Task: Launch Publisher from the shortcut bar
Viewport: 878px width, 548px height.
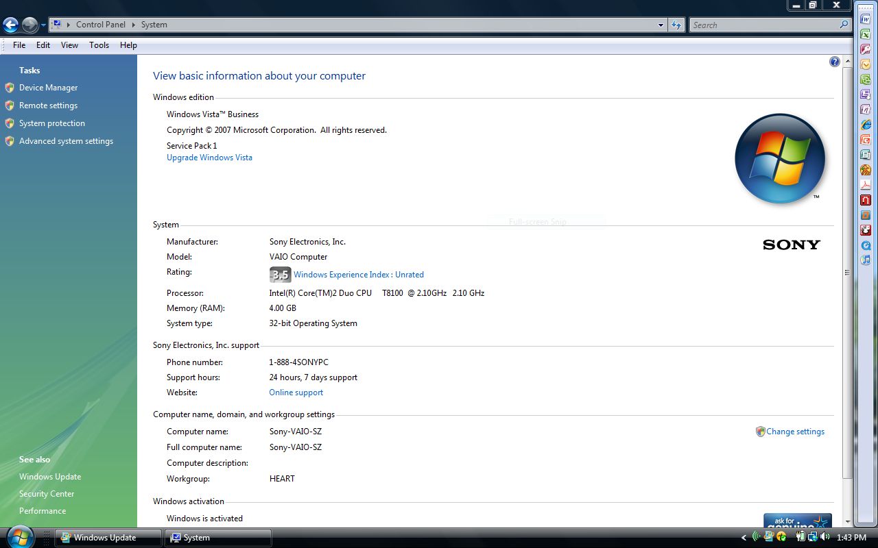Action: [x=866, y=155]
